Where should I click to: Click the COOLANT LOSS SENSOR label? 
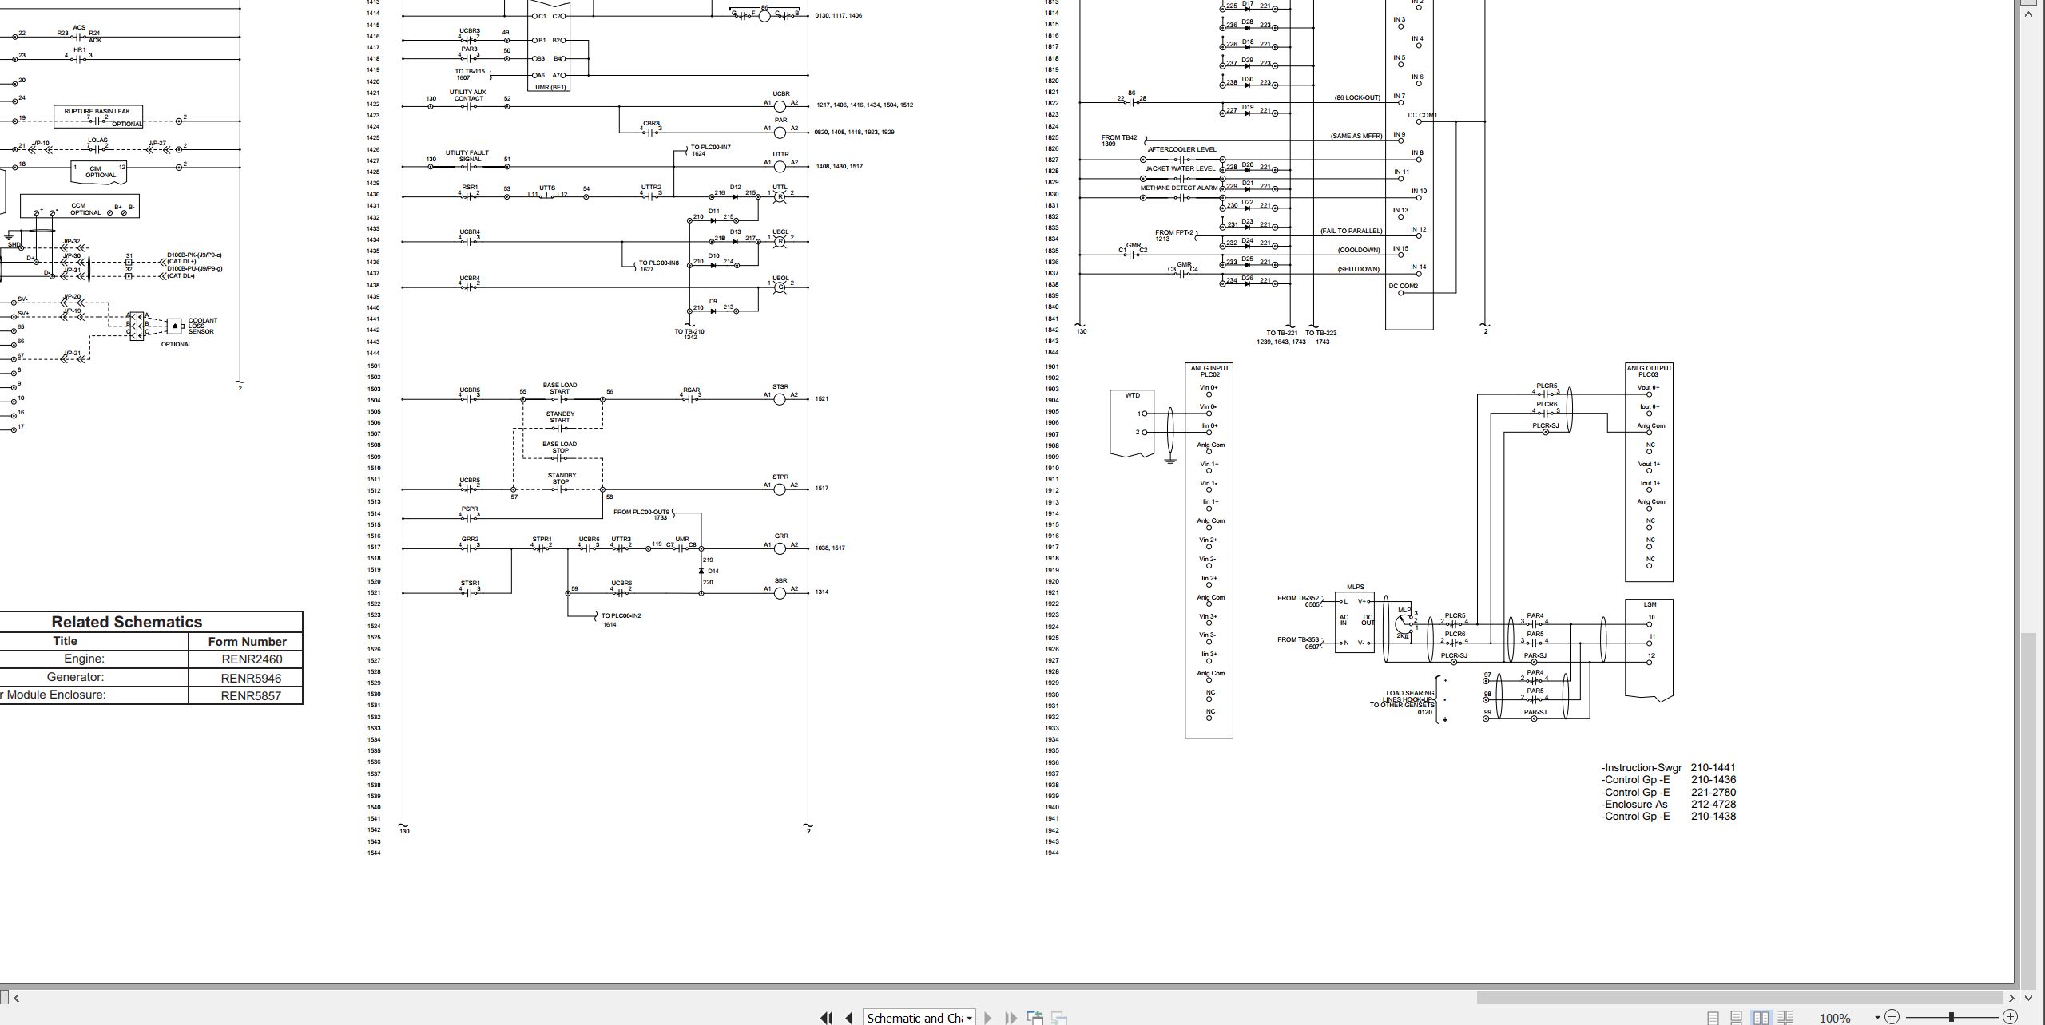point(201,326)
